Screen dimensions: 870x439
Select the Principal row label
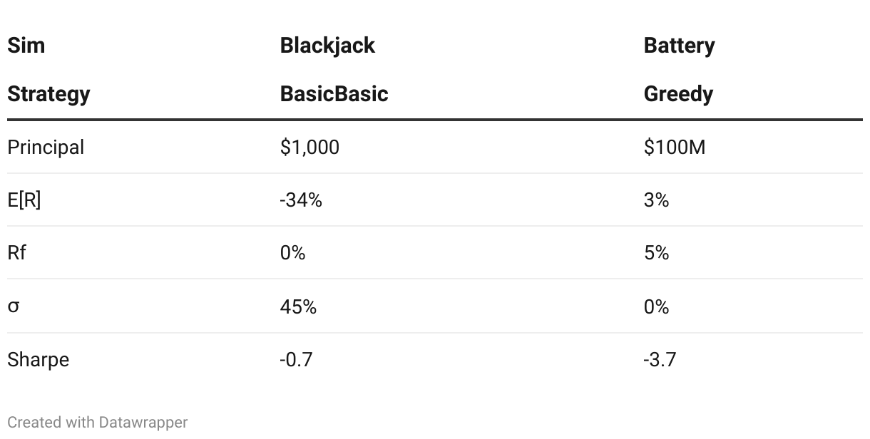tap(46, 148)
